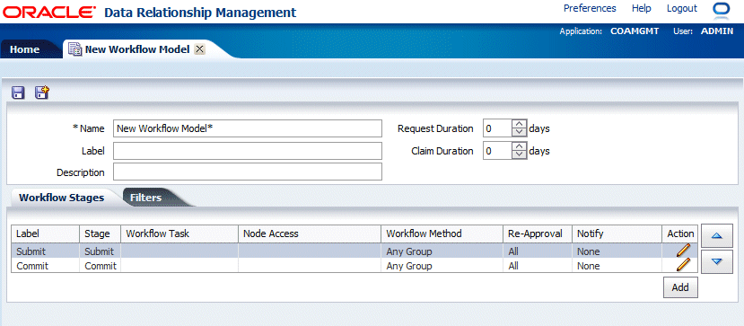Click the Workflow Task column header
Screen dimensions: 744x326
point(179,233)
